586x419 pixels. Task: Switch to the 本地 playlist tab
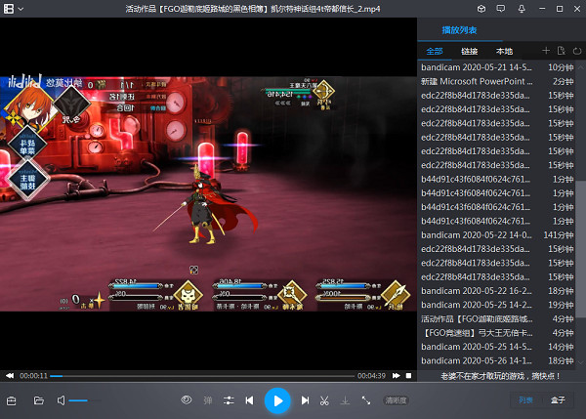tap(504, 51)
